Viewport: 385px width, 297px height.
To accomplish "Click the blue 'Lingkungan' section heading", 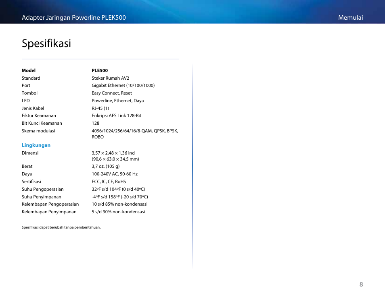I will (x=36, y=145).
